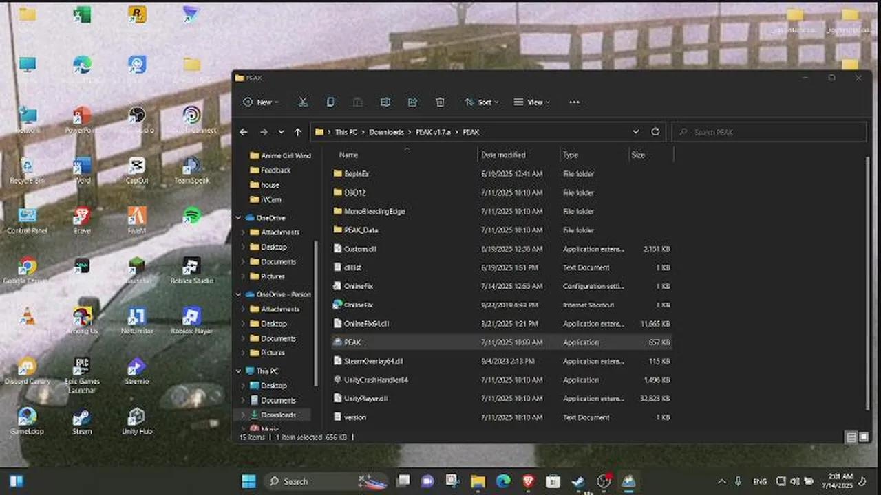Image resolution: width=881 pixels, height=495 pixels.
Task: Click the Rename icon in toolbar
Action: point(385,102)
